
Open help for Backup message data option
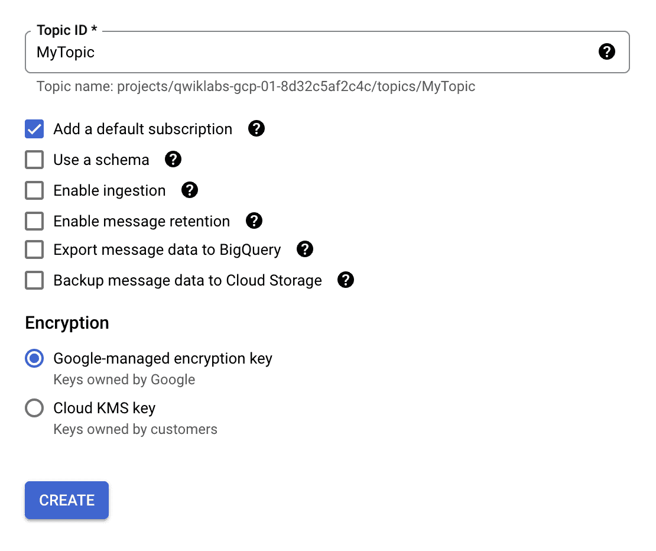346,280
